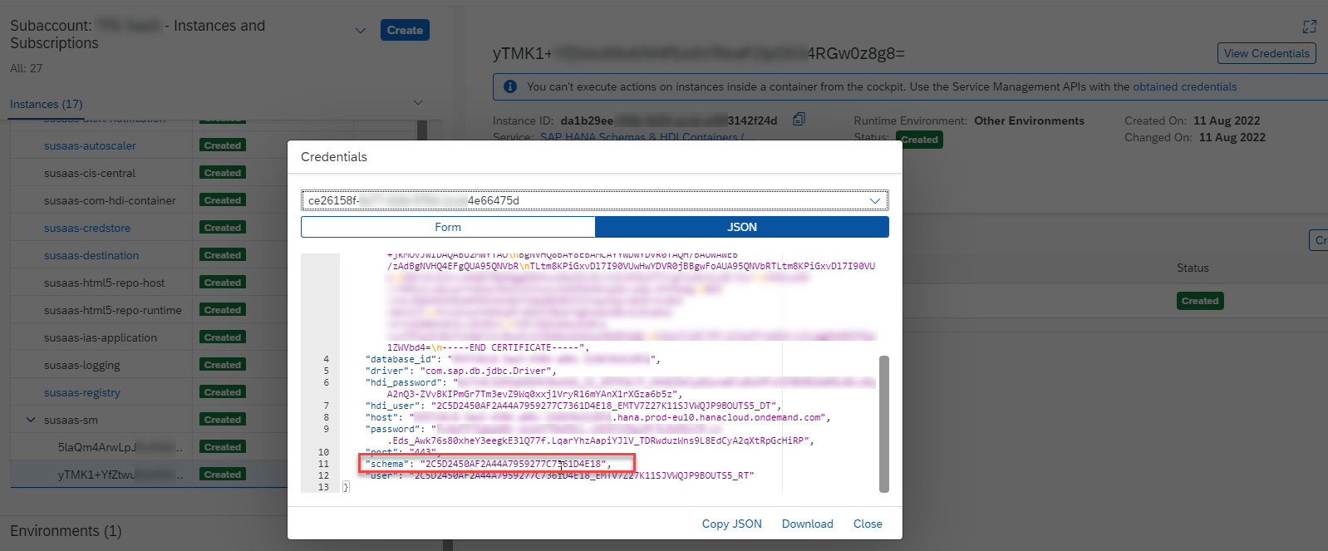Select the susaas-registry instance
The height and width of the screenshot is (551, 1328).
pyautogui.click(x=82, y=392)
